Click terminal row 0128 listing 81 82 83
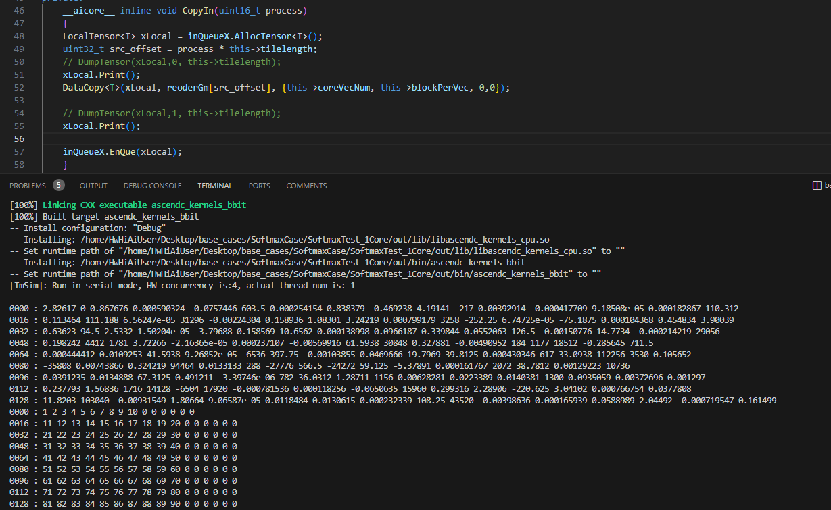 pyautogui.click(x=123, y=503)
